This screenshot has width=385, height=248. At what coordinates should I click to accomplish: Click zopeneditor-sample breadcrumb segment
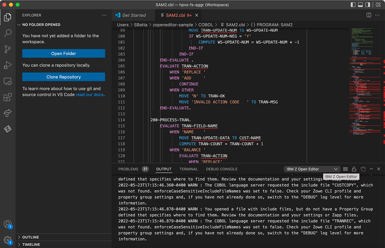pyautogui.click(x=173, y=25)
